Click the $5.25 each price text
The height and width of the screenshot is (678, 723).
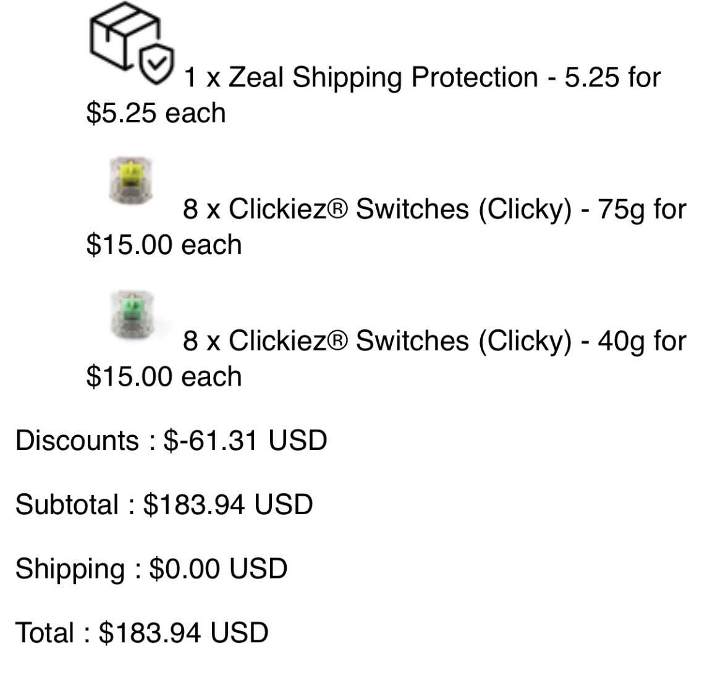click(156, 113)
